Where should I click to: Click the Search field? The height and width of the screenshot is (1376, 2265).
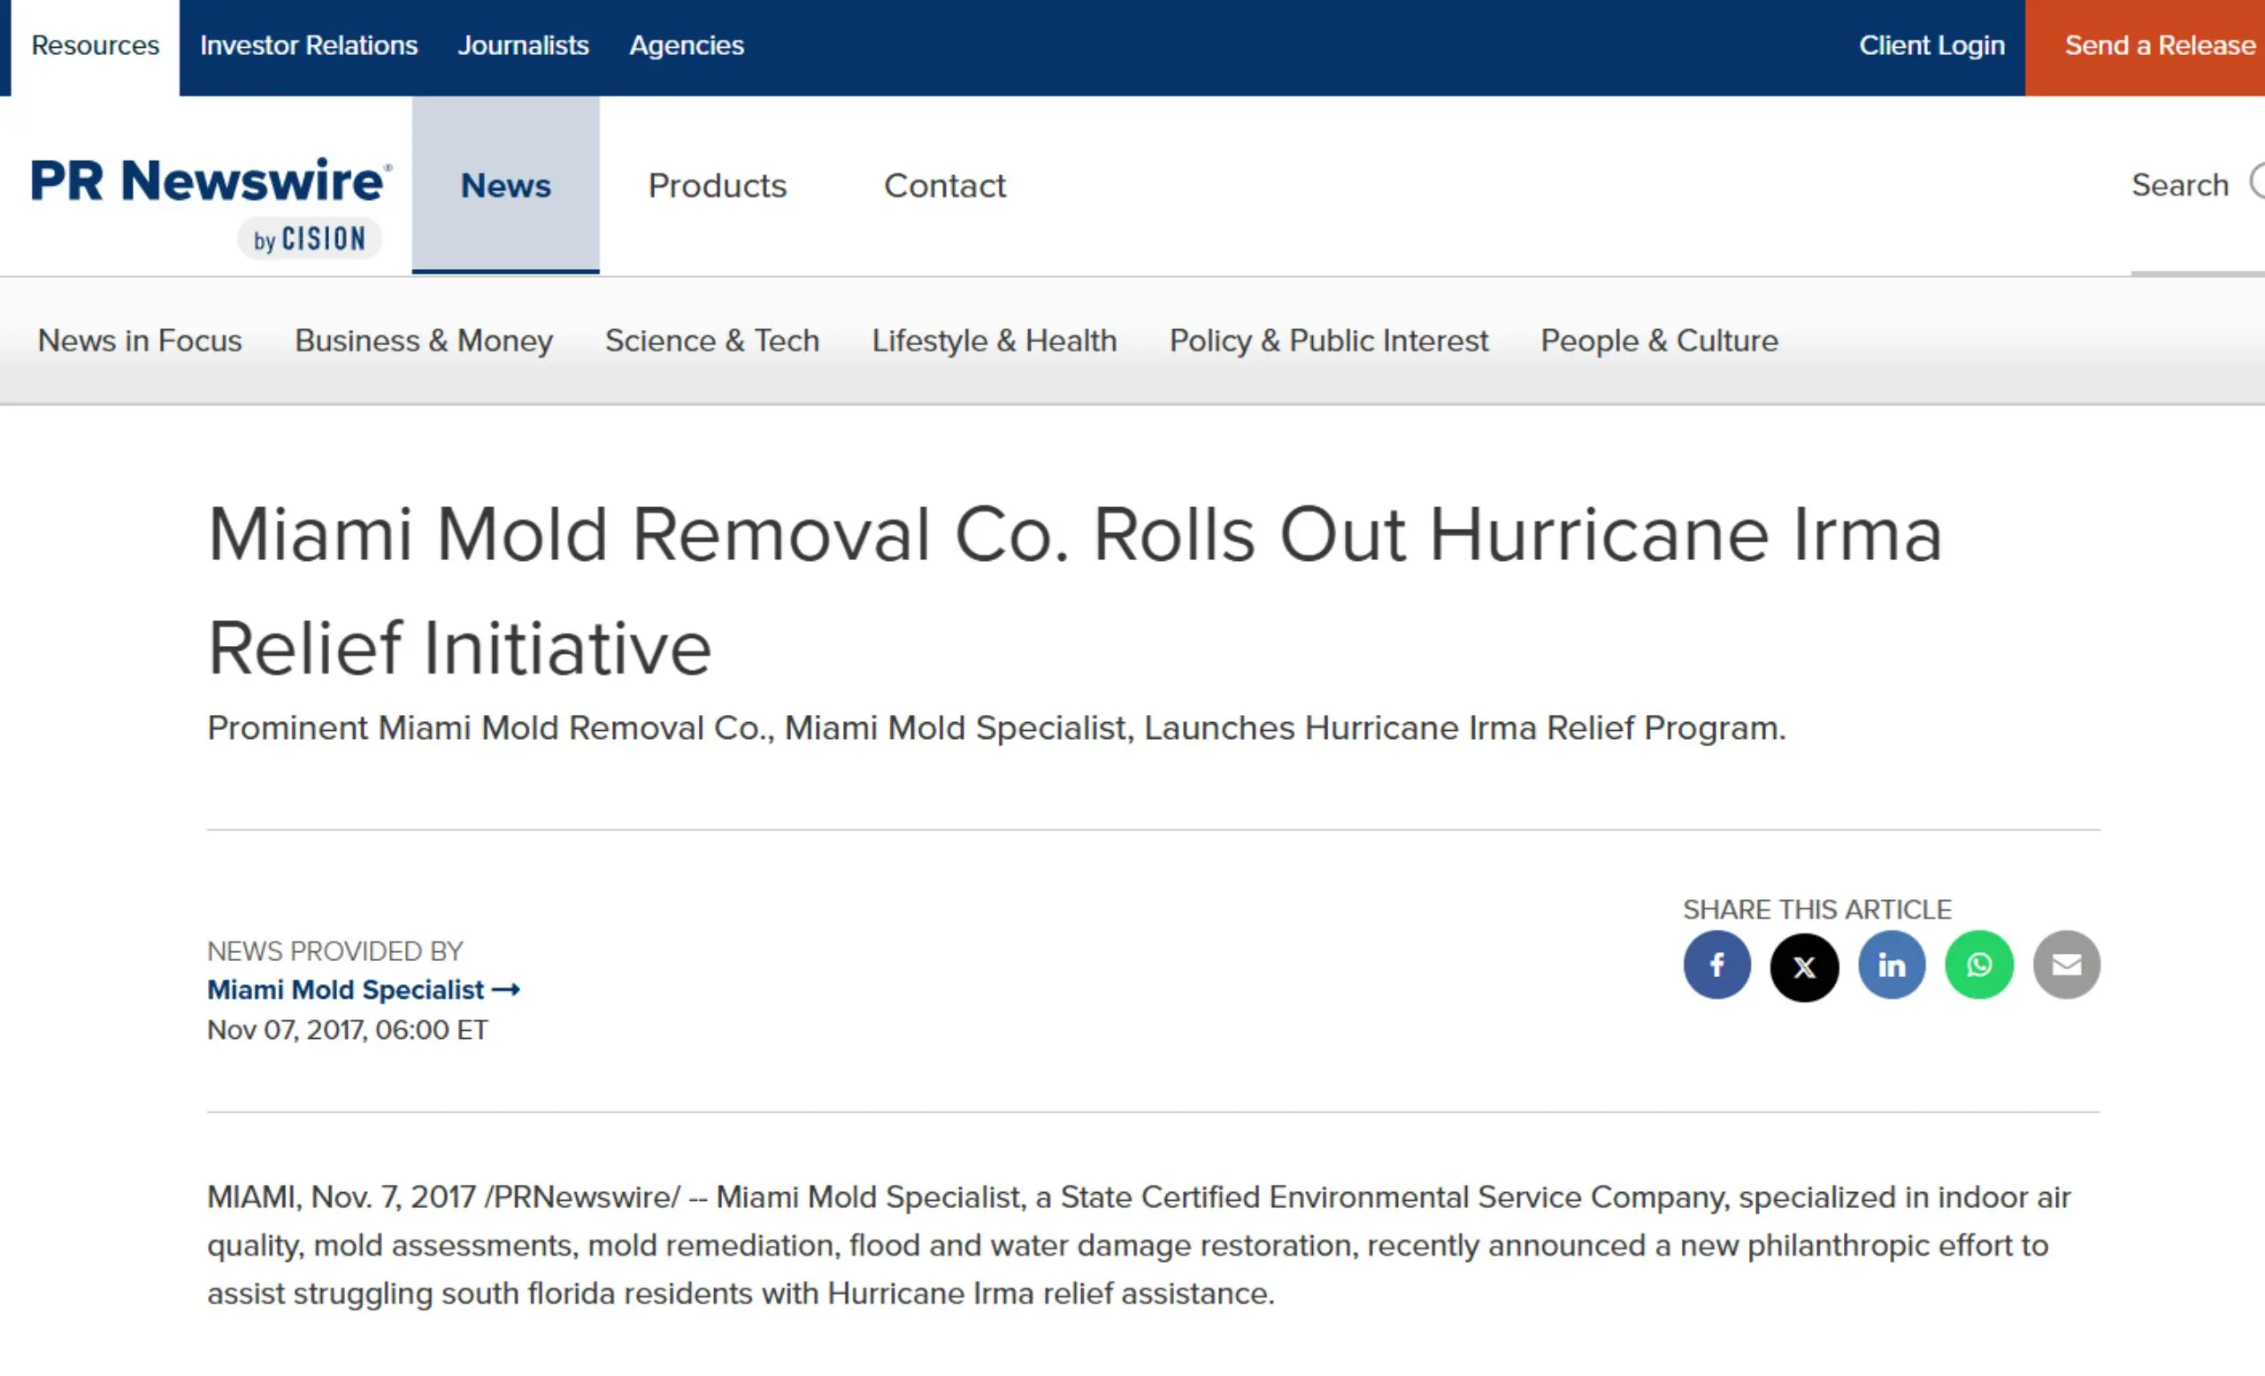coord(2197,185)
